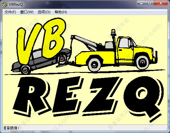Click the VBRezQ tow truck splash image
Screen dimensions: 170x133
point(85,70)
